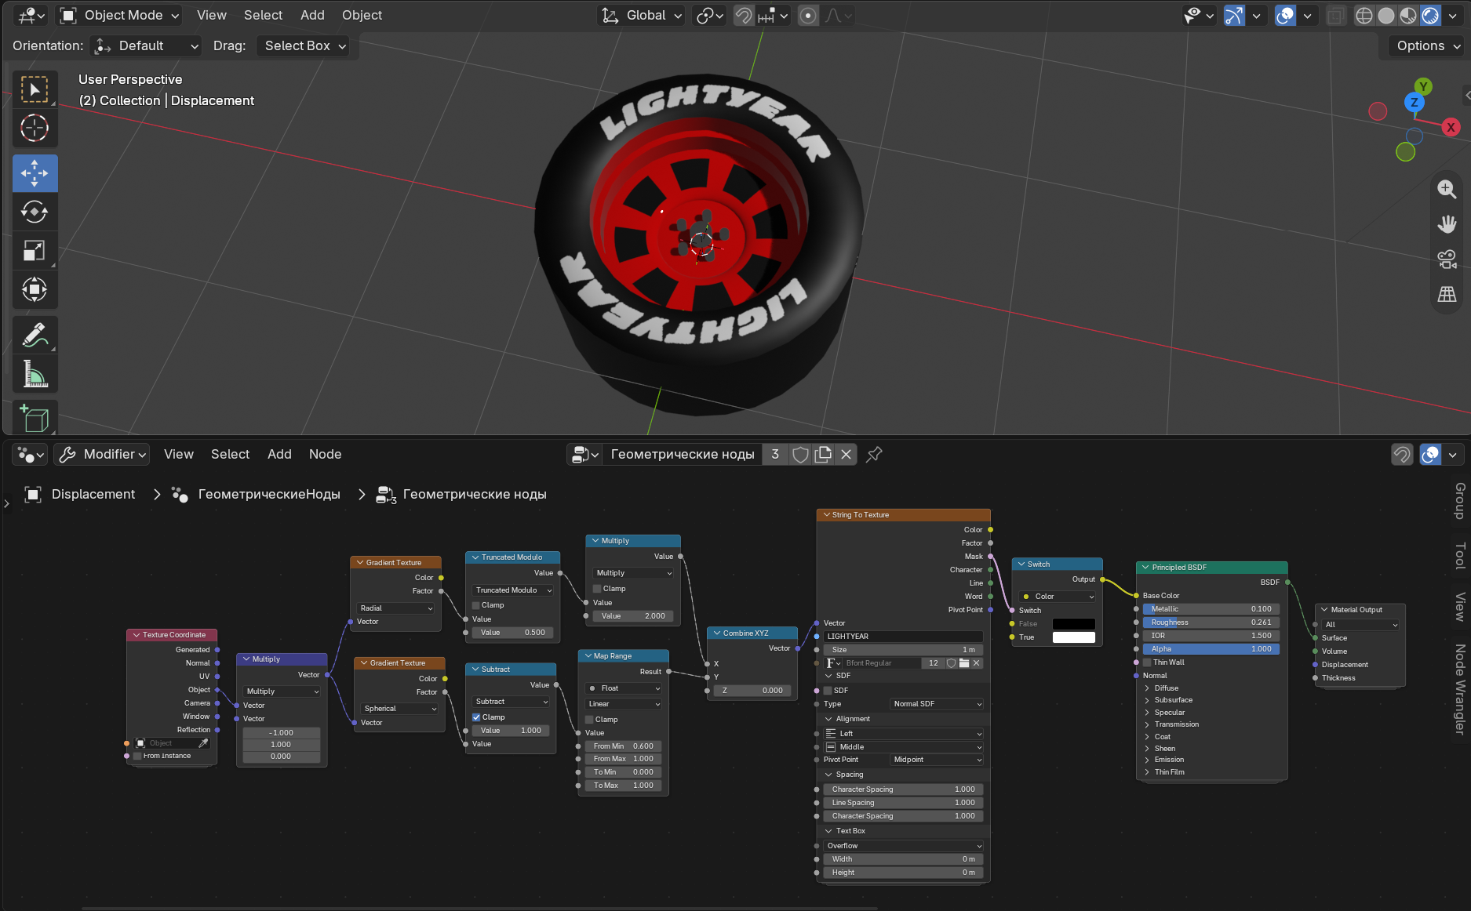
Task: Toggle the SDF checkbox in String To Texture
Action: [827, 691]
